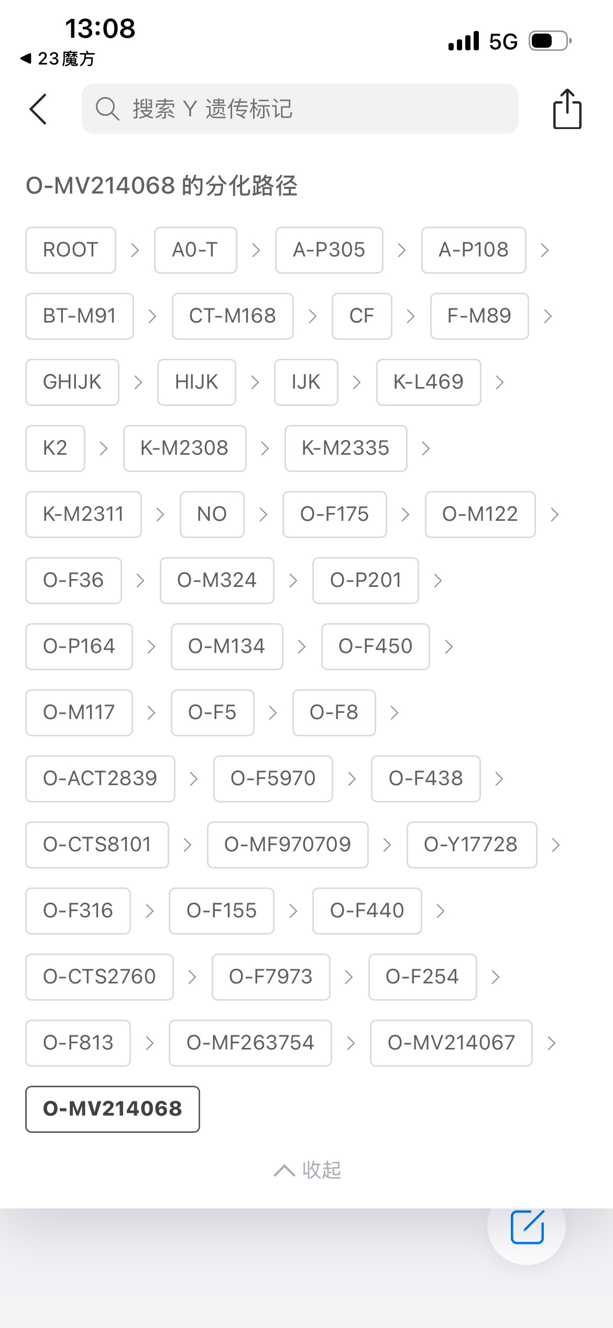Select the O-CTS2760 node
Screen dimensions: 613x1328
100,977
